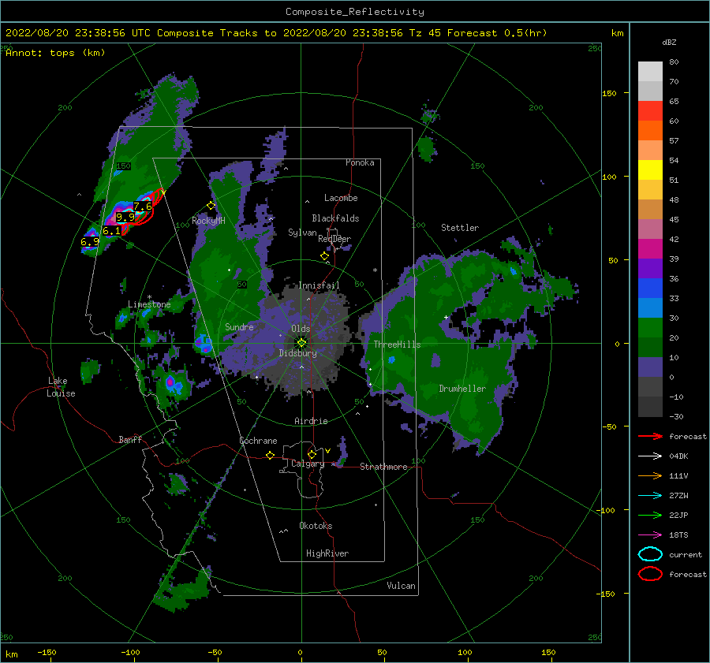Click the UTC Composite Tracks timestamp header
This screenshot has height=663, width=710.
(276, 33)
